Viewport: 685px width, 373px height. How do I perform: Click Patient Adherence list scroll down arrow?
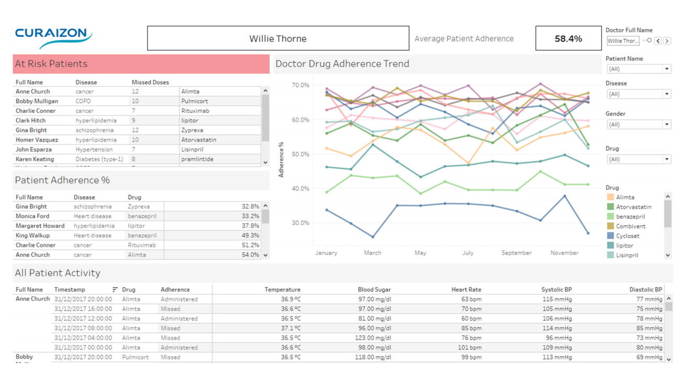coord(265,255)
